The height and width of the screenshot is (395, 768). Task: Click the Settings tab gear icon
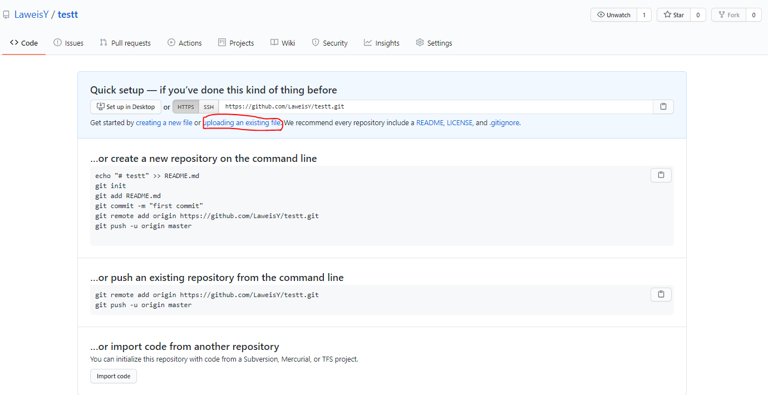(x=420, y=42)
